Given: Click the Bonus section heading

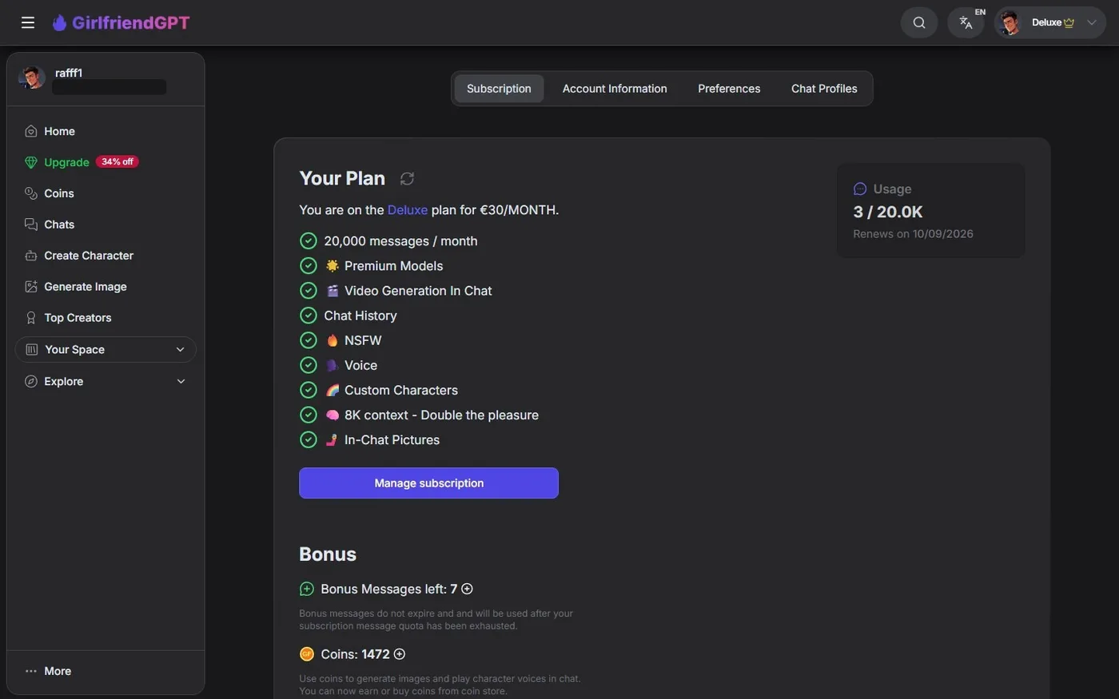Looking at the screenshot, I should point(328,554).
